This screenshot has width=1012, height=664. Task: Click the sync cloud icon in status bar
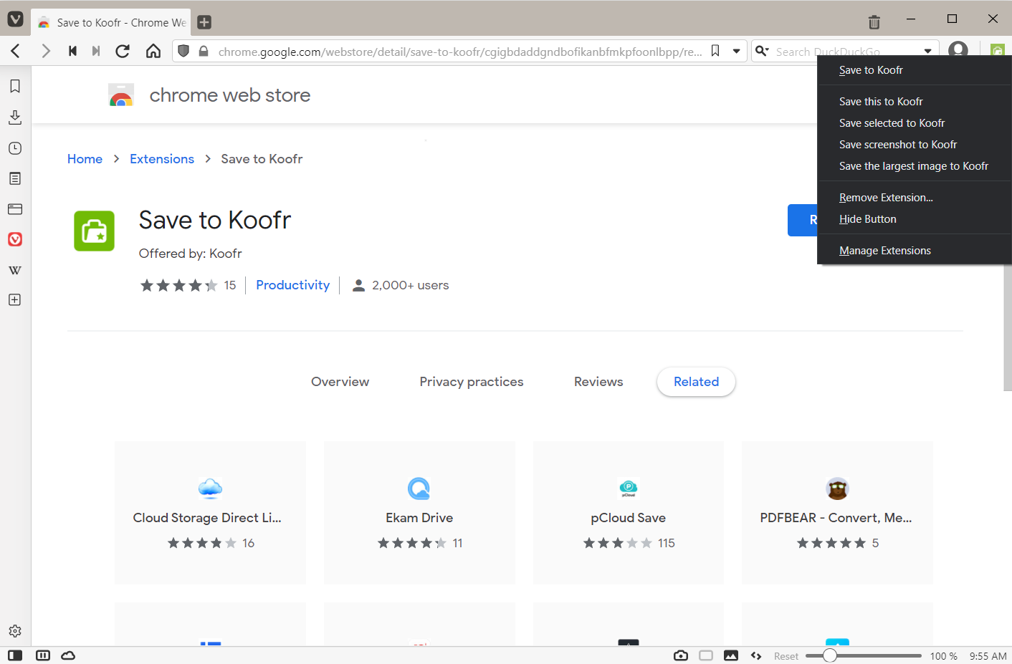tap(68, 655)
